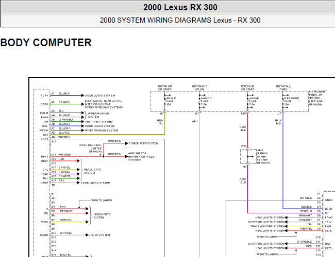Click 'RED/BLK' label below the K10 connector

[243, 128]
